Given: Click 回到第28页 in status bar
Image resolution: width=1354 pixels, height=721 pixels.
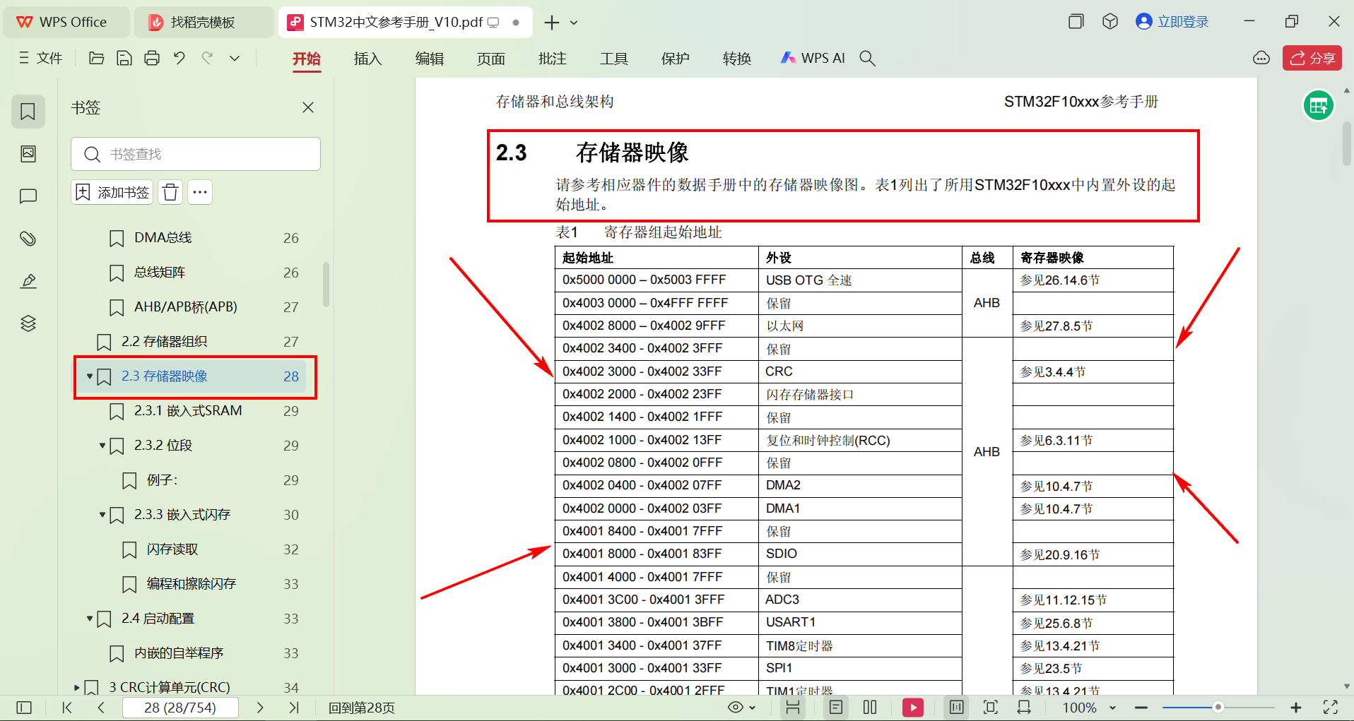Looking at the screenshot, I should point(361,708).
